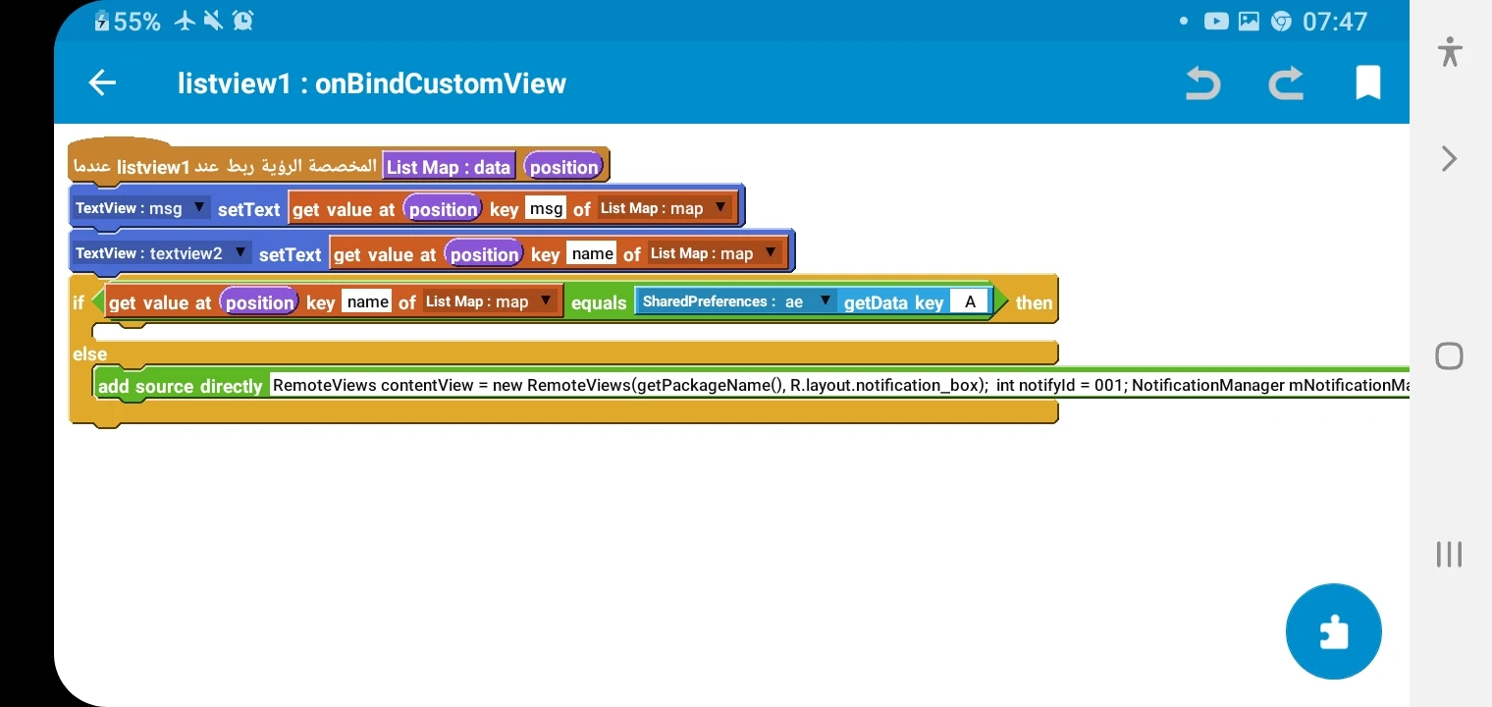Tap the accessibility figure icon
The height and width of the screenshot is (707, 1492).
pyautogui.click(x=1450, y=51)
